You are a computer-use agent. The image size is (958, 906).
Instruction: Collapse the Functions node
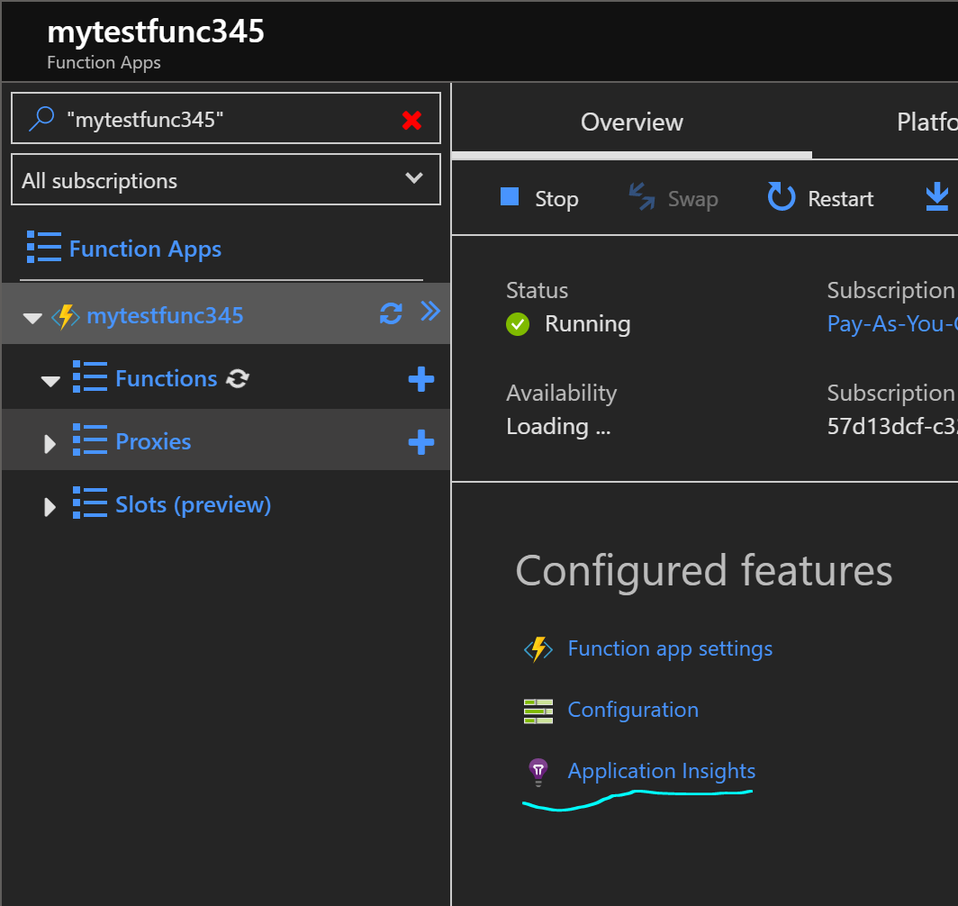(x=50, y=379)
